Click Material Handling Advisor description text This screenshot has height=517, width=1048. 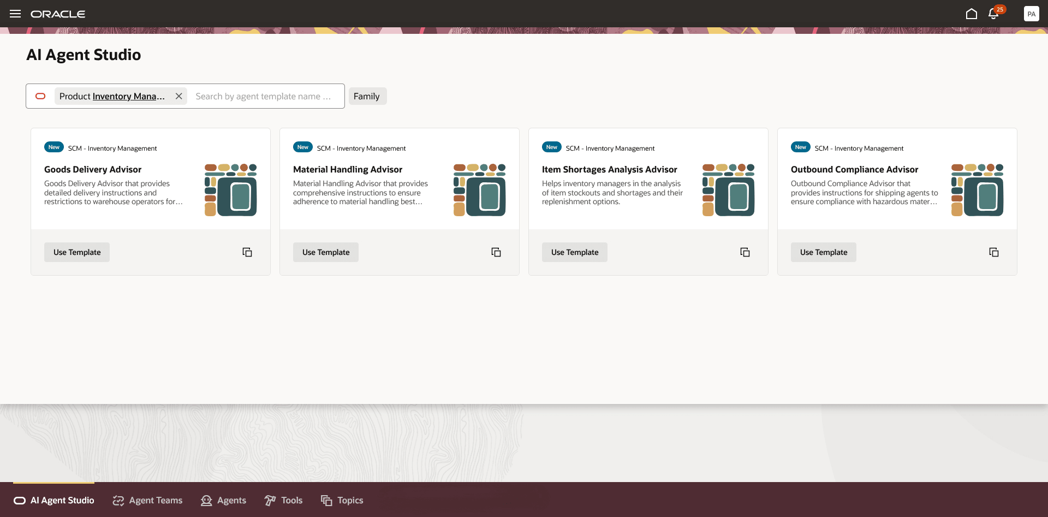[360, 193]
